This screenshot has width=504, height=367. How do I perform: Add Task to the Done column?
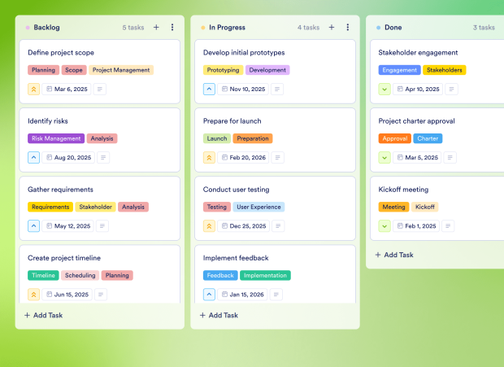394,255
